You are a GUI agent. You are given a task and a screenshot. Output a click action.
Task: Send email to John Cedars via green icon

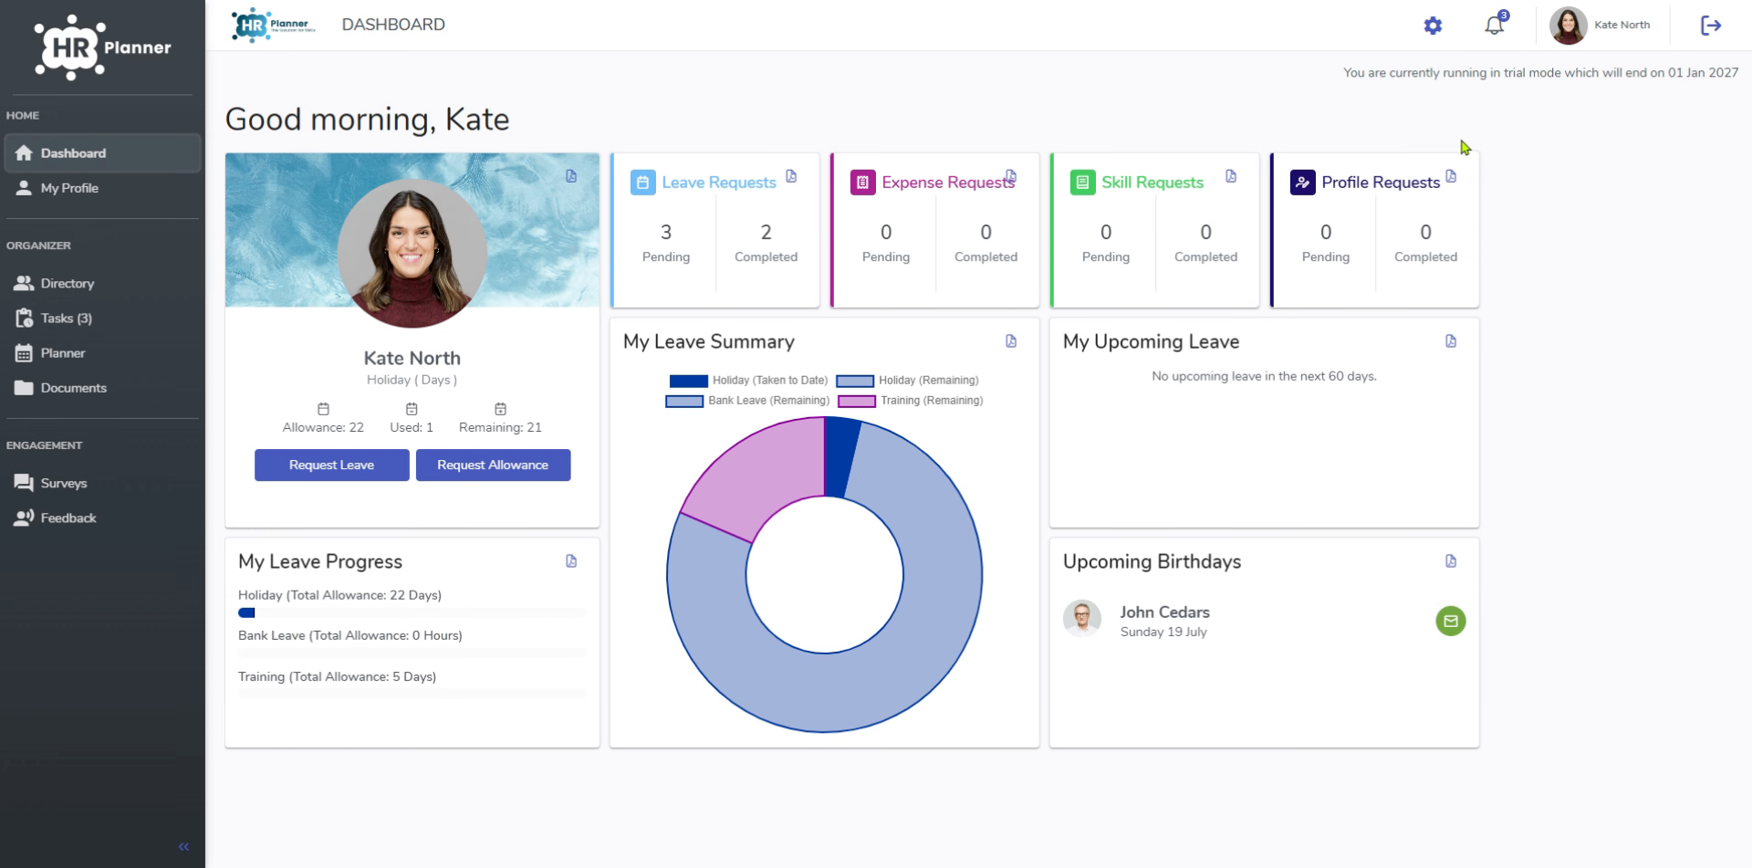point(1451,622)
